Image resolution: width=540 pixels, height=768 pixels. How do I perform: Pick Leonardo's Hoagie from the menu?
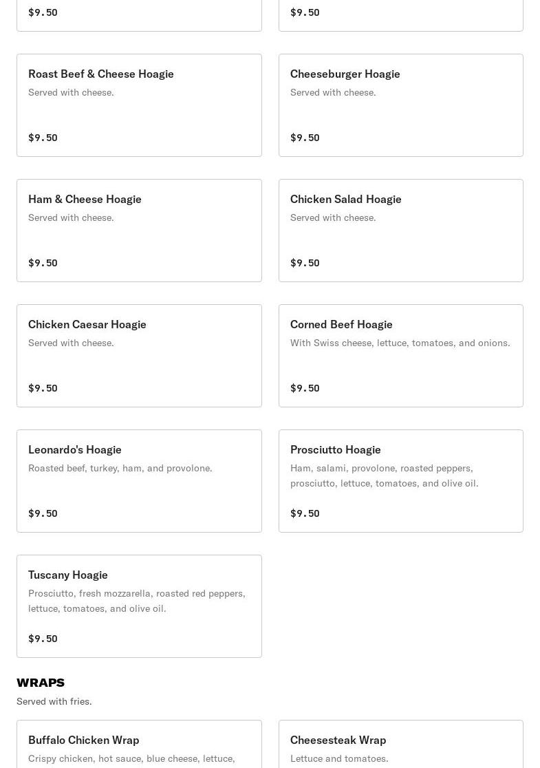[139, 481]
